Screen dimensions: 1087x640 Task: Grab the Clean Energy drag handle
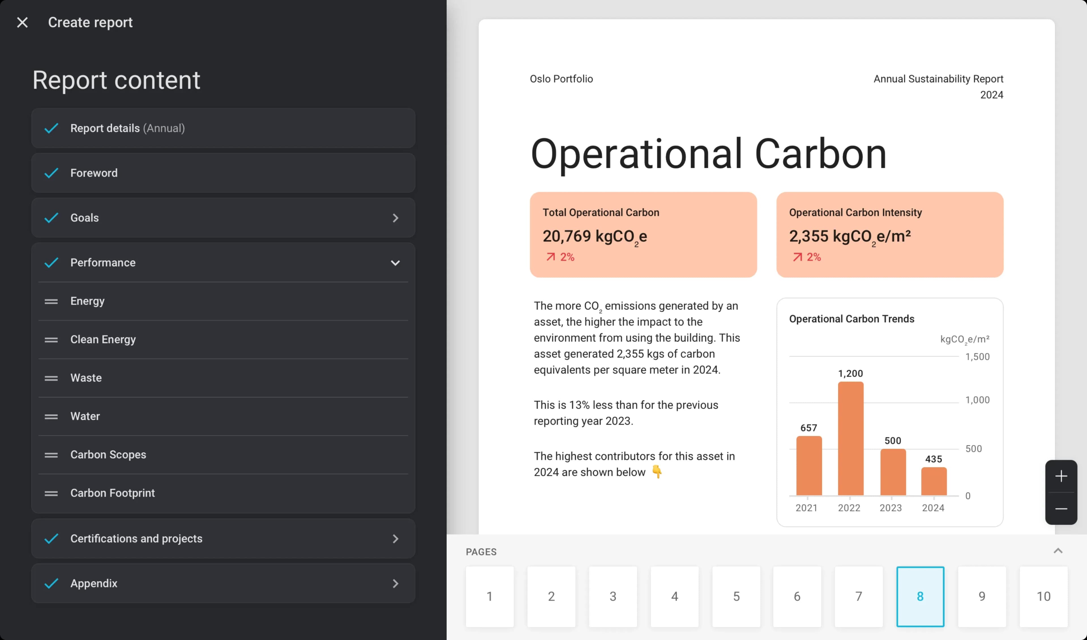[51, 340]
